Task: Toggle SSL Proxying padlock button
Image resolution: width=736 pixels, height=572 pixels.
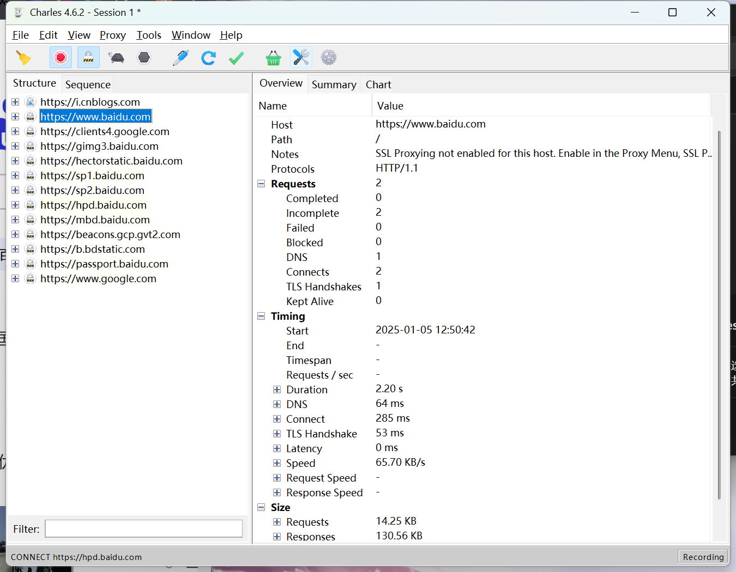Action: tap(88, 57)
